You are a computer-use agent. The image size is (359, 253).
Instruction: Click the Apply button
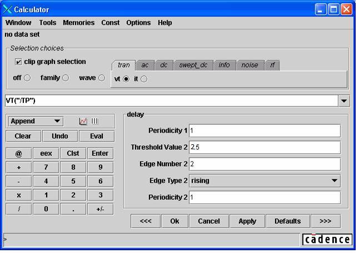pos(247,221)
